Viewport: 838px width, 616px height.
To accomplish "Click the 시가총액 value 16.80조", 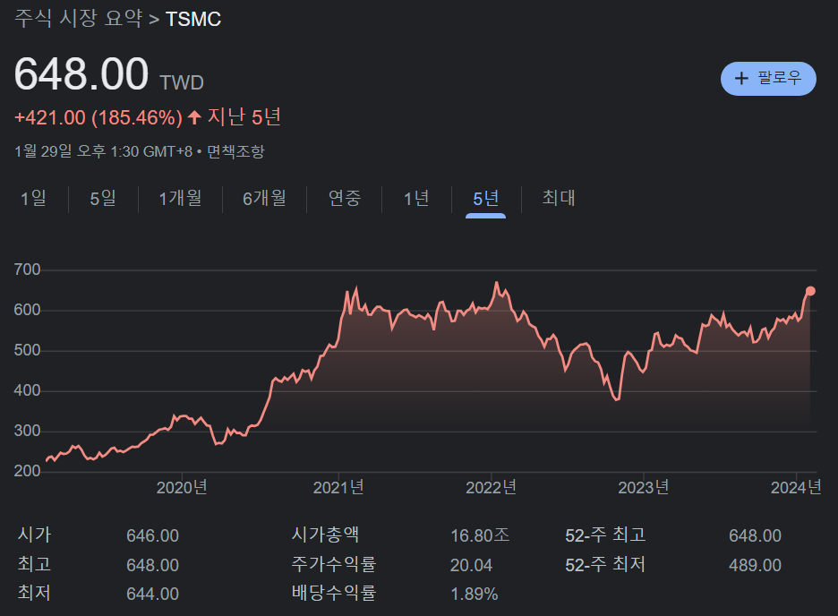I will coord(480,535).
